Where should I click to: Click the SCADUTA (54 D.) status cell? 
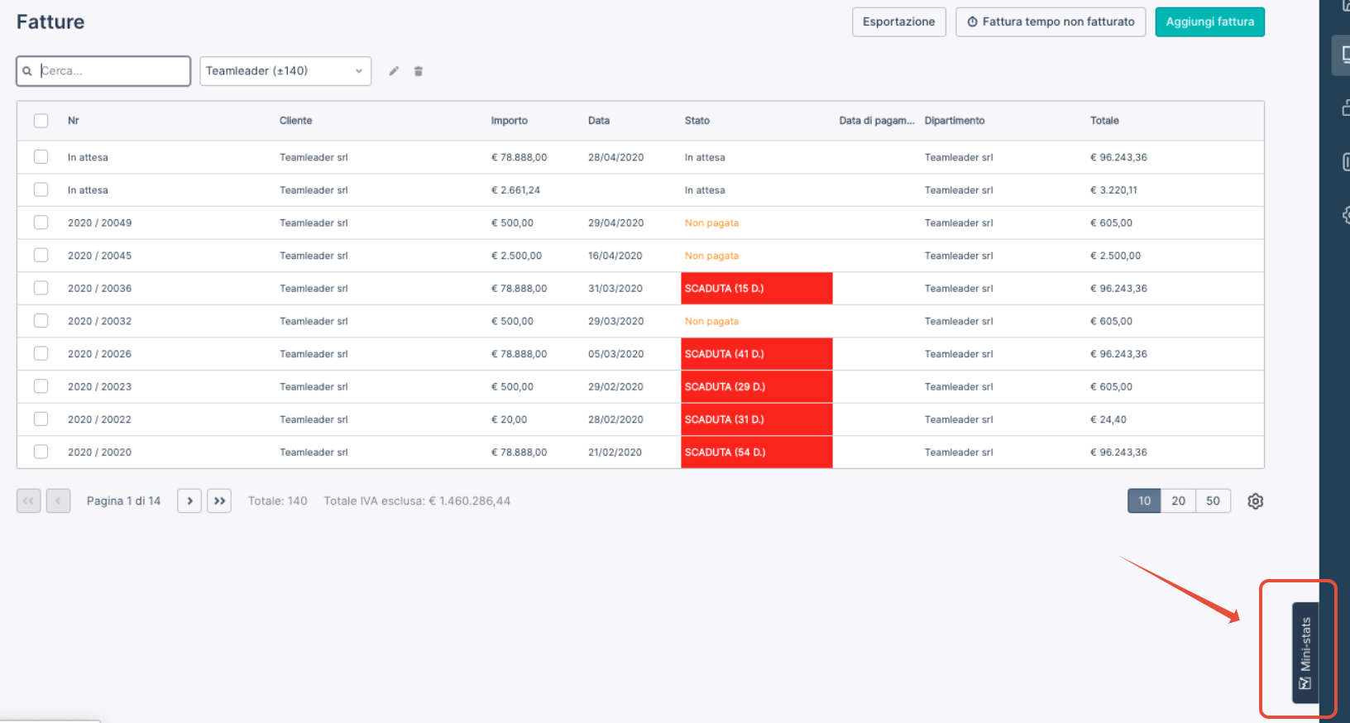tap(757, 452)
